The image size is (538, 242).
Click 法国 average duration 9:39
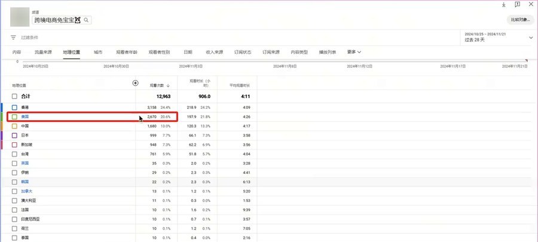246,210
